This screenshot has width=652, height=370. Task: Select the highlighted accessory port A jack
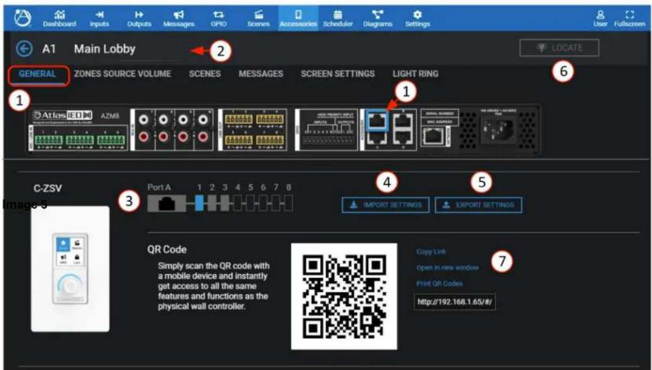pyautogui.click(x=377, y=121)
